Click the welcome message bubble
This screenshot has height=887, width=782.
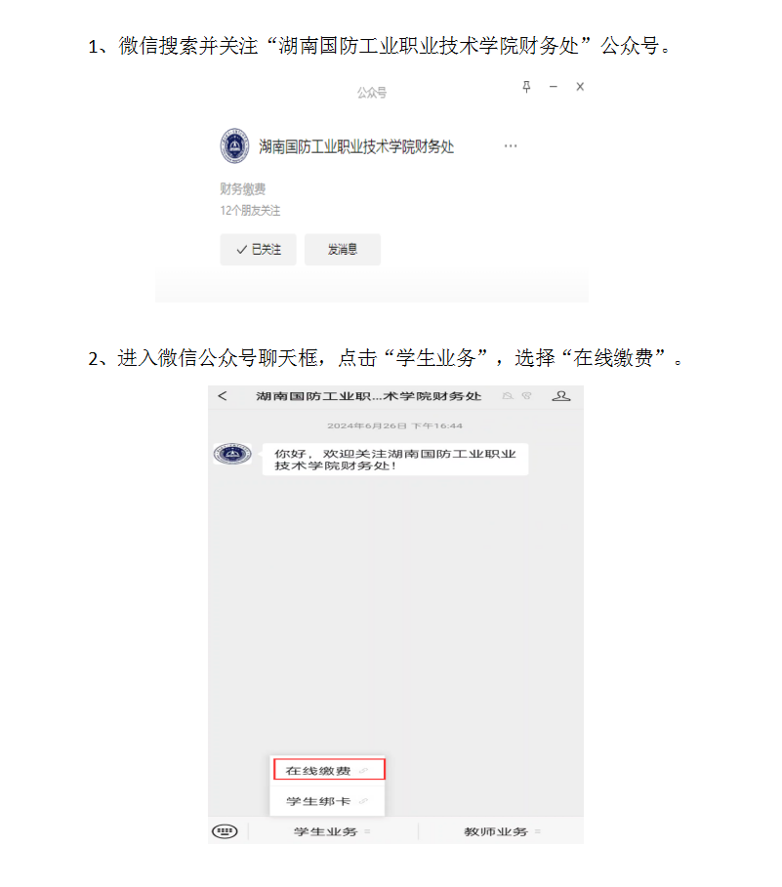coord(395,460)
